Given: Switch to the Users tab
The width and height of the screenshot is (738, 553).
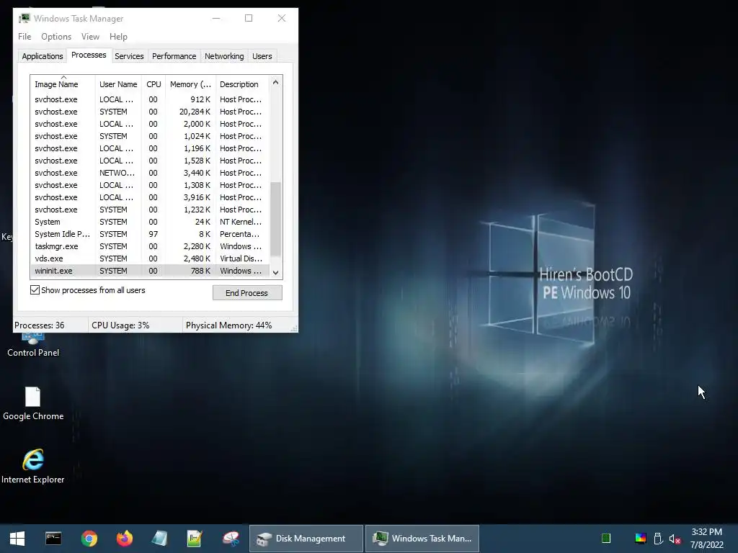Looking at the screenshot, I should pyautogui.click(x=262, y=56).
